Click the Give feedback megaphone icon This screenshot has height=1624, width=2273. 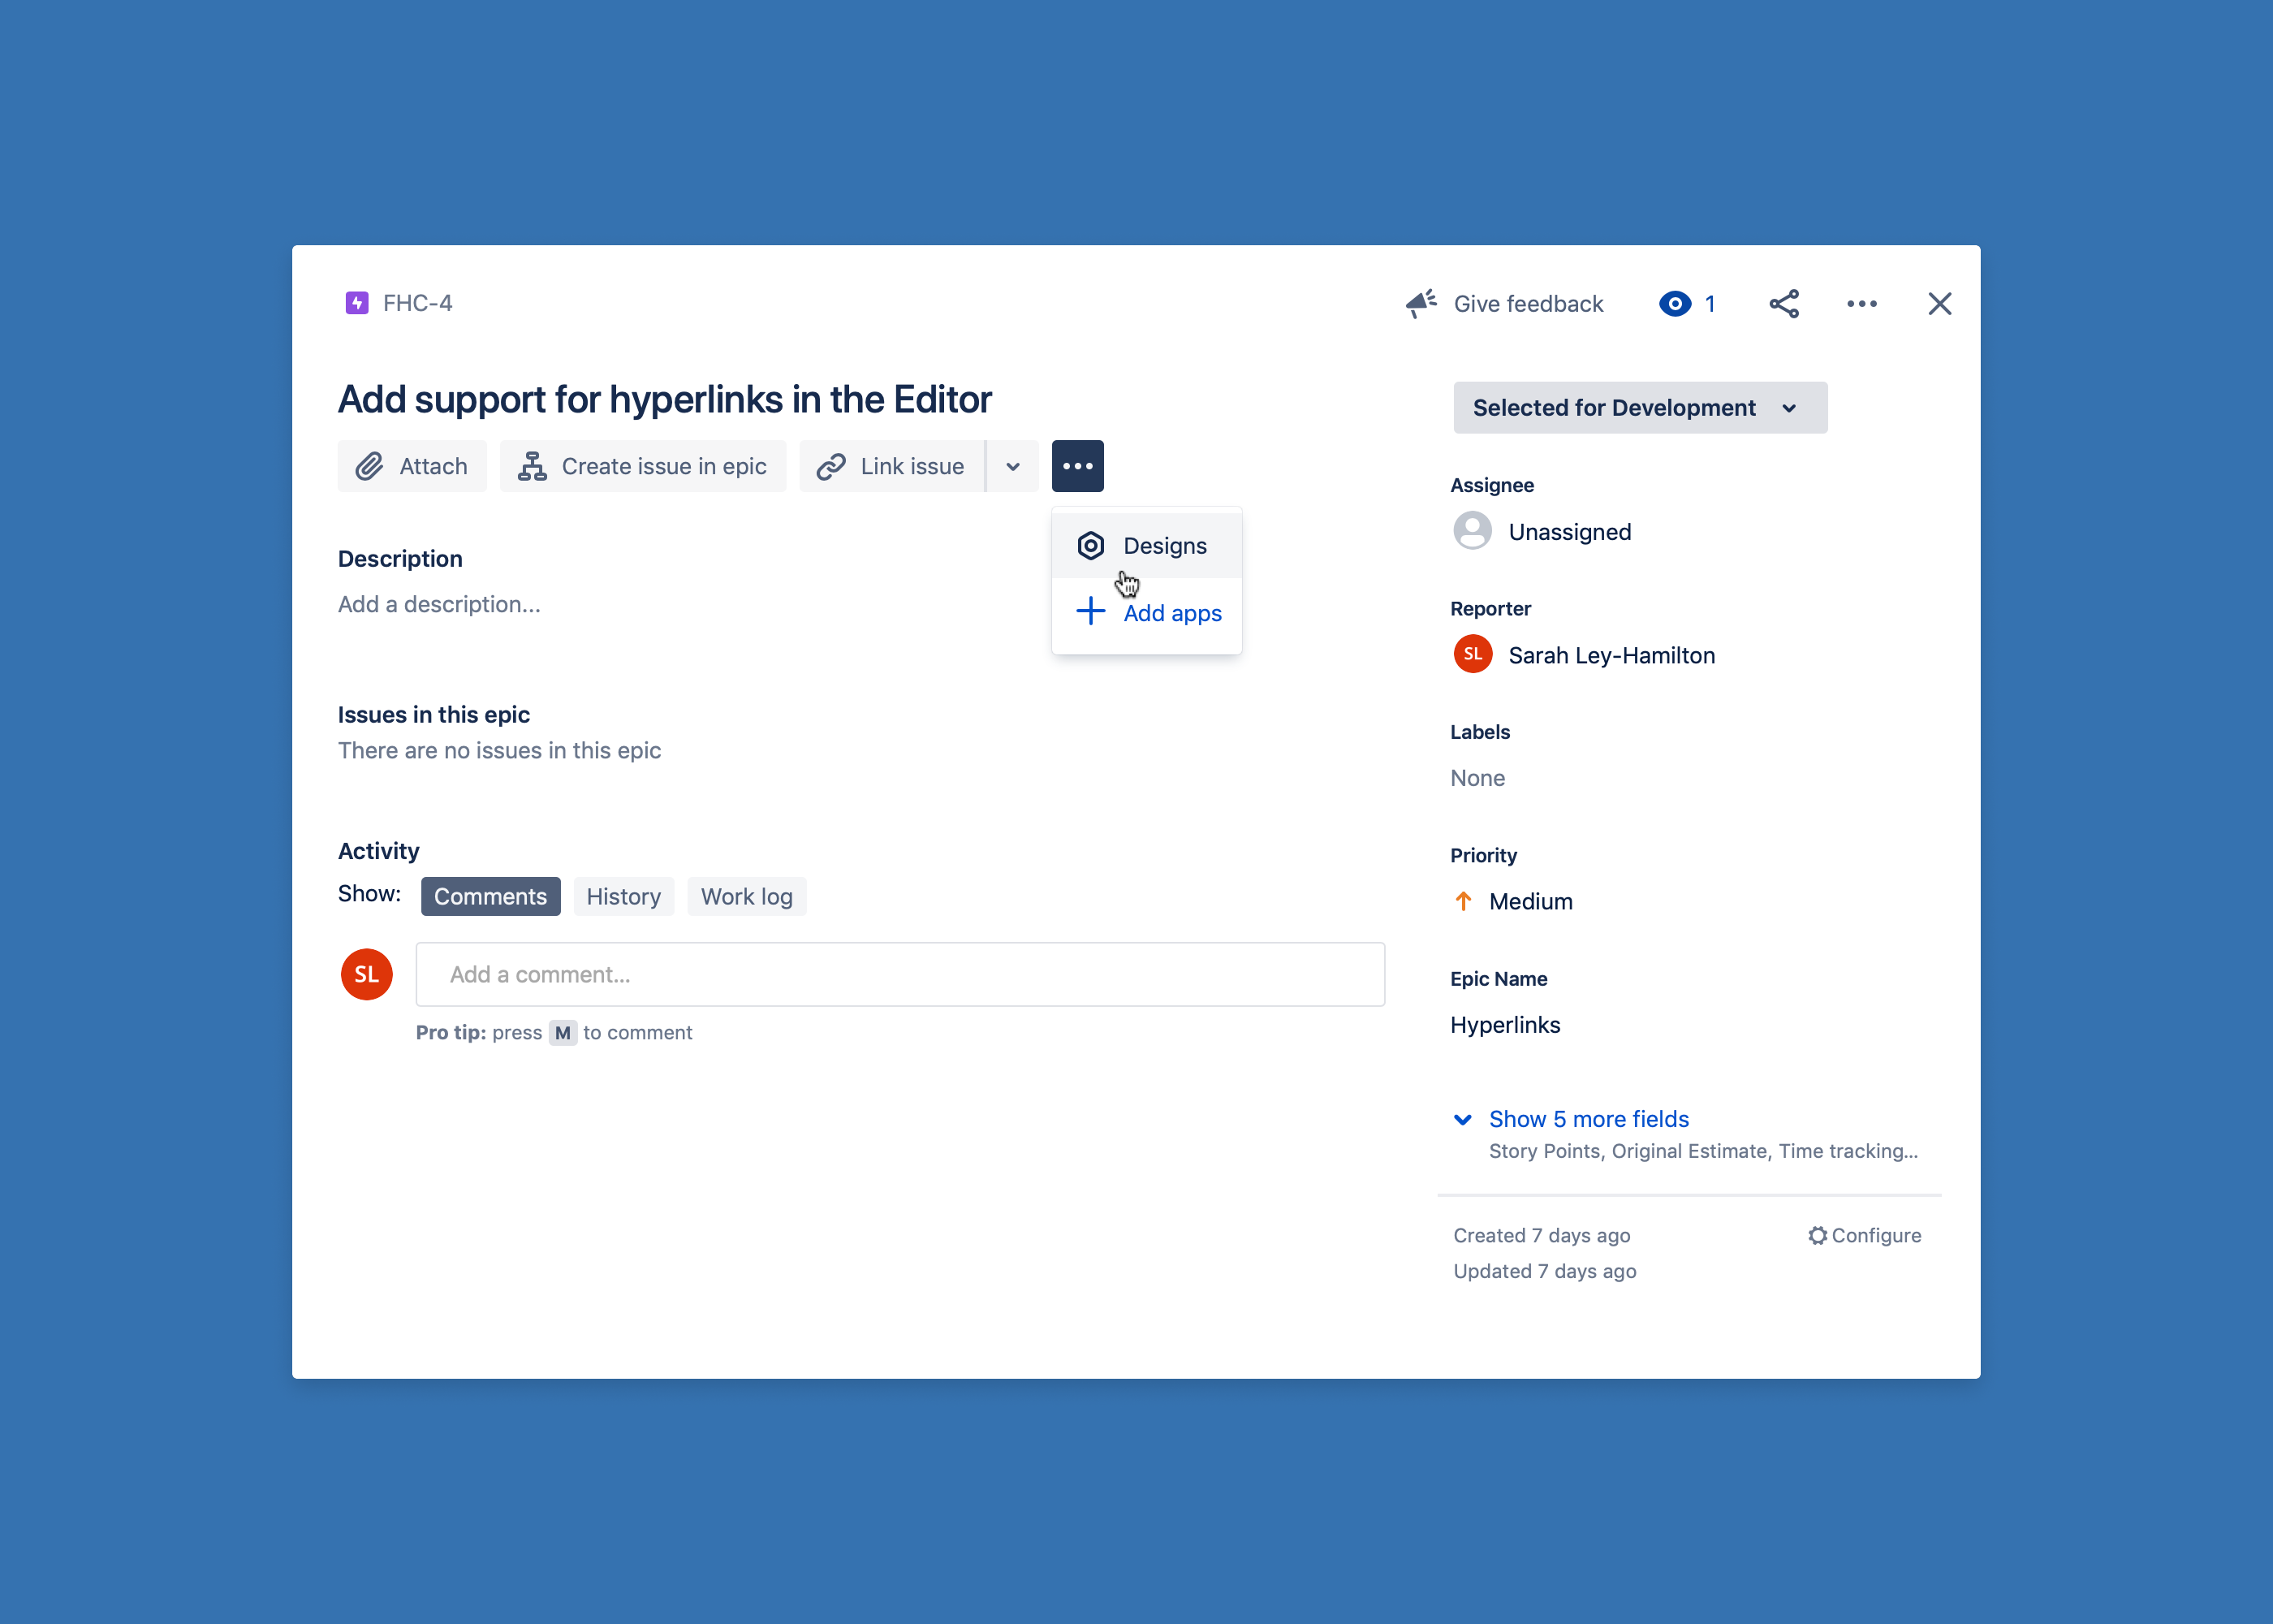[x=1421, y=303]
